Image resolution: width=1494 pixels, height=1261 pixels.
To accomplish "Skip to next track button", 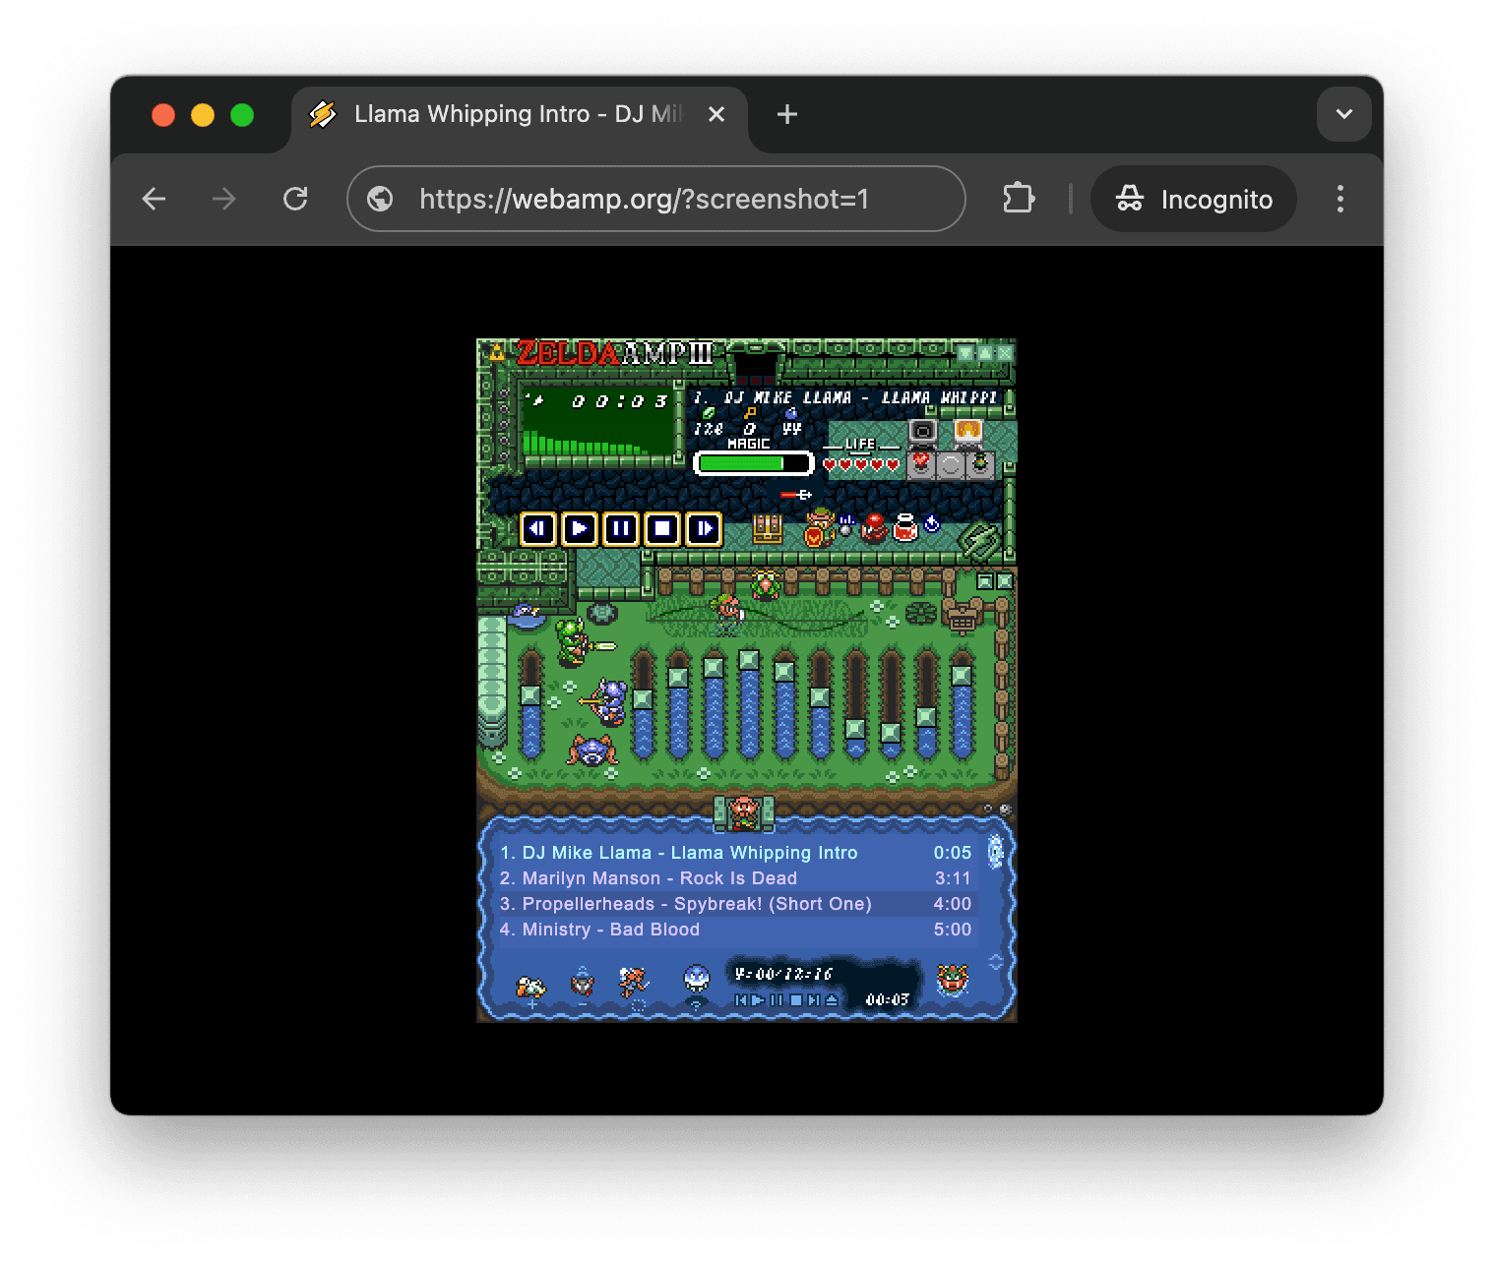I will pyautogui.click(x=704, y=529).
